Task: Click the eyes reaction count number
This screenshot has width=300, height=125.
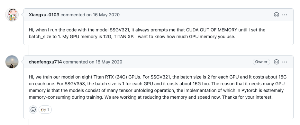Action: [48, 110]
